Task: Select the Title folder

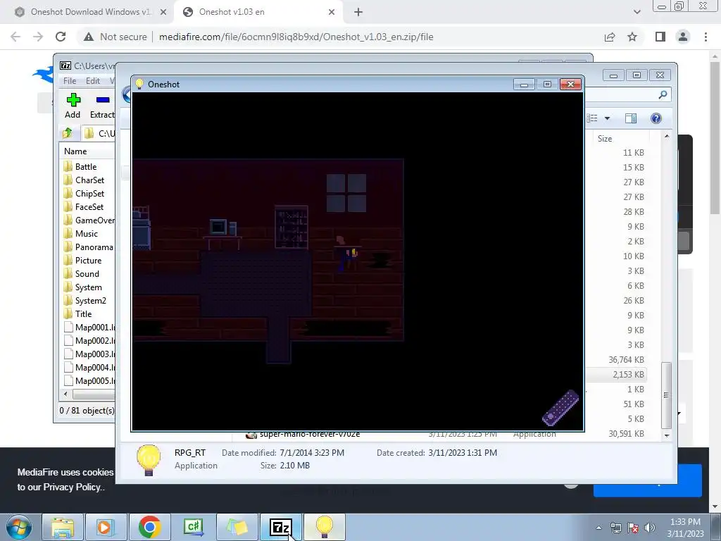Action: (x=83, y=313)
